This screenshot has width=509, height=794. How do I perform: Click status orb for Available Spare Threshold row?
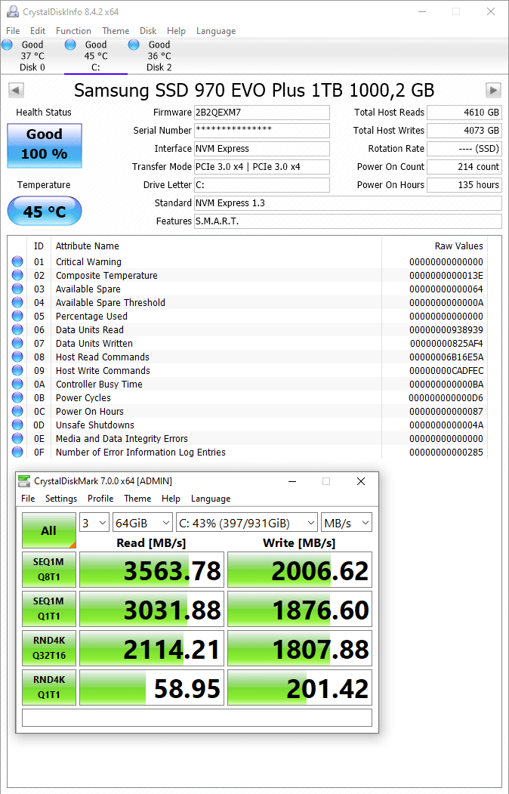click(17, 302)
